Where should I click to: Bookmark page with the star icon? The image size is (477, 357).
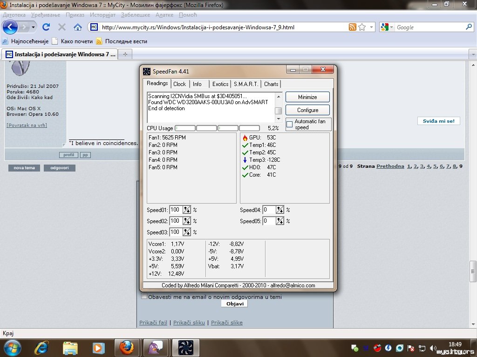(x=362, y=27)
